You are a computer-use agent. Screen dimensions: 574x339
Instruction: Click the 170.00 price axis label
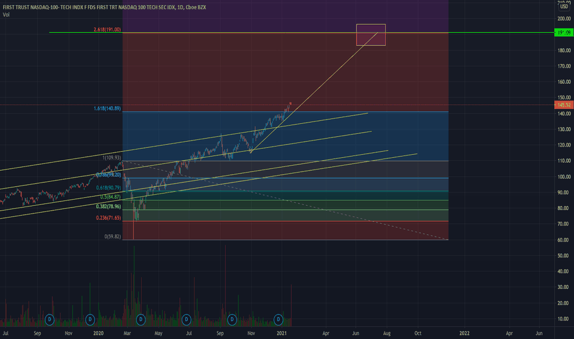pos(564,67)
